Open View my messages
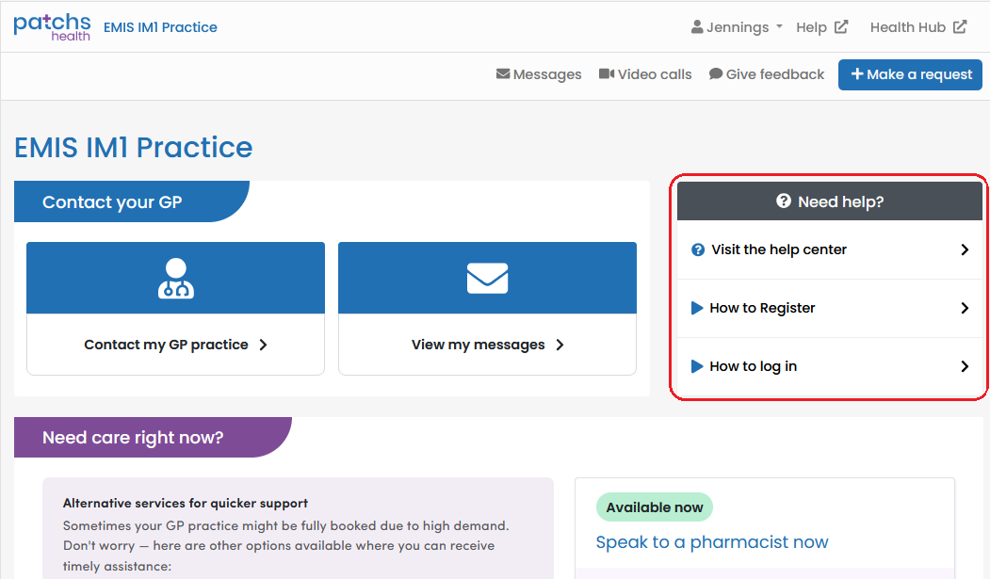Image resolution: width=990 pixels, height=579 pixels. pos(478,345)
